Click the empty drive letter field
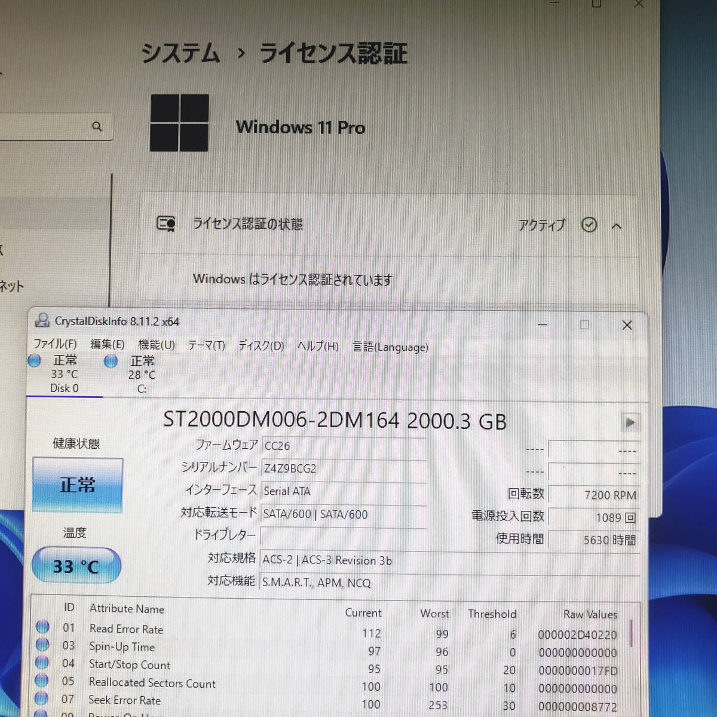The width and height of the screenshot is (717, 717). (344, 536)
